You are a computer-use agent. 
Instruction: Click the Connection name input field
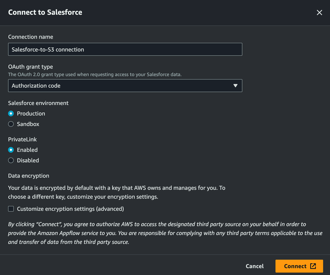pos(125,49)
